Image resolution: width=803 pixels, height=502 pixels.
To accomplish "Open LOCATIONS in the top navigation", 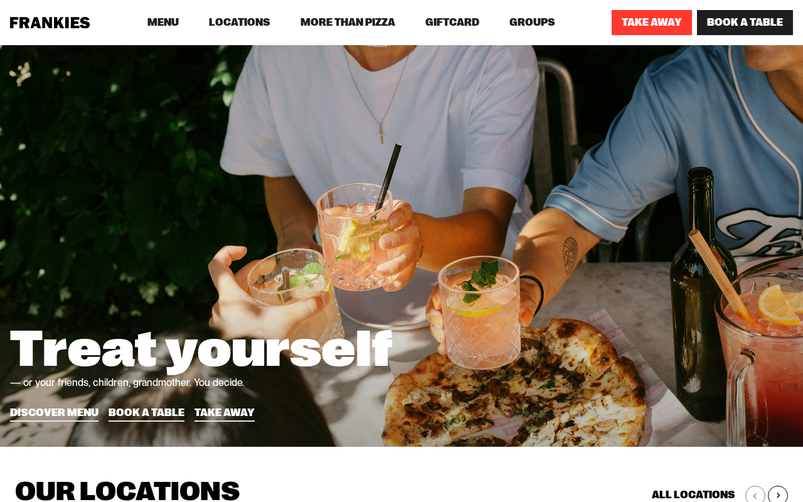I will [240, 23].
